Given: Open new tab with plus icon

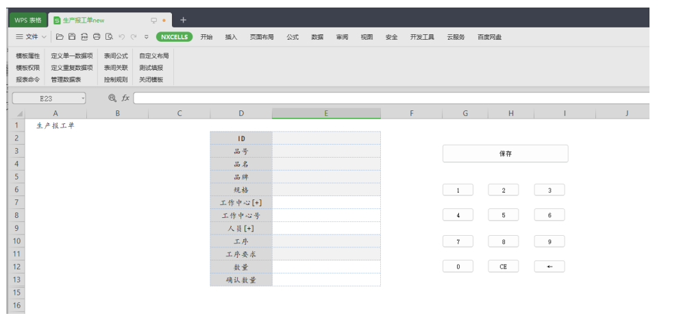Looking at the screenshot, I should pos(183,20).
